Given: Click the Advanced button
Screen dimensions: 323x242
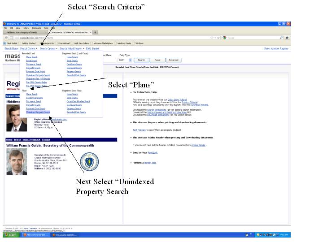Looking at the screenshot, I should tap(174, 60).
